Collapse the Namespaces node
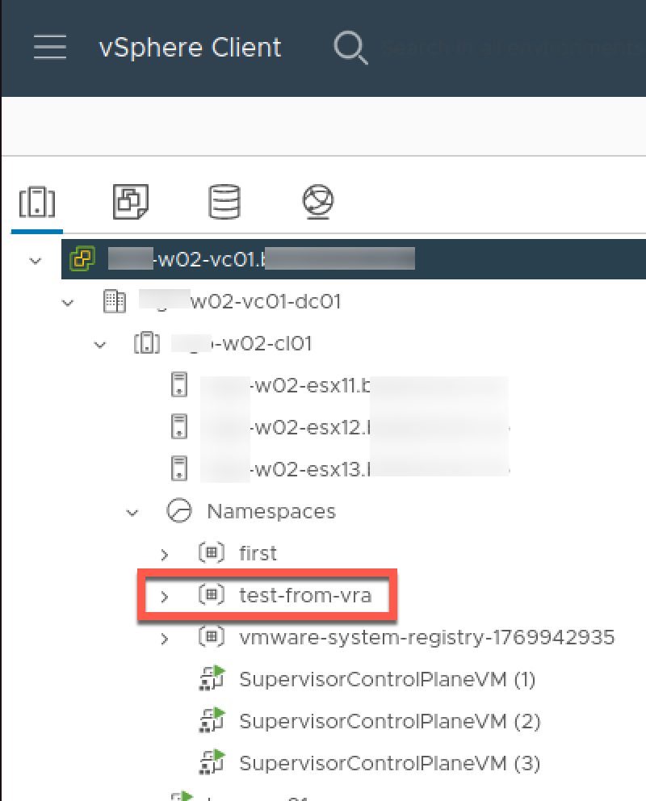The width and height of the screenshot is (646, 801). point(132,513)
